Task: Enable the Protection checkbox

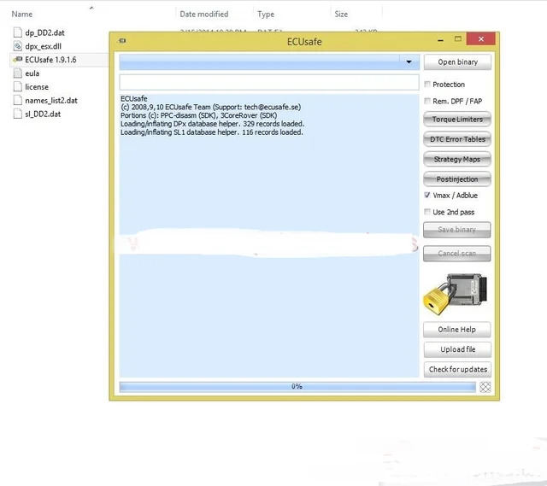Action: tap(427, 84)
